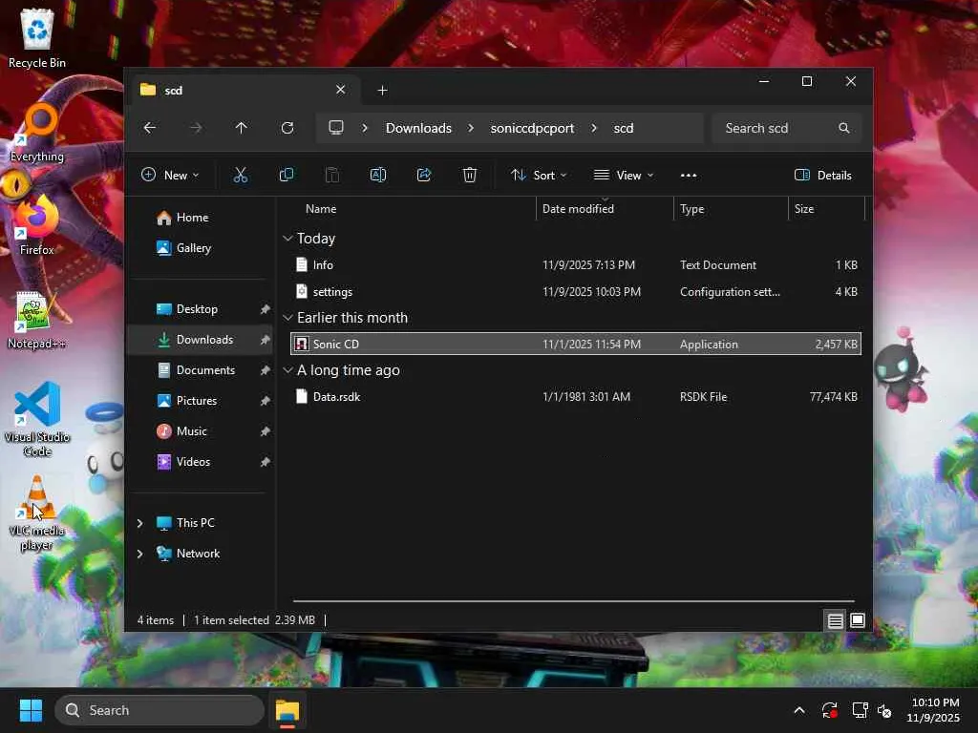Unpin Videos pin icon

(266, 462)
